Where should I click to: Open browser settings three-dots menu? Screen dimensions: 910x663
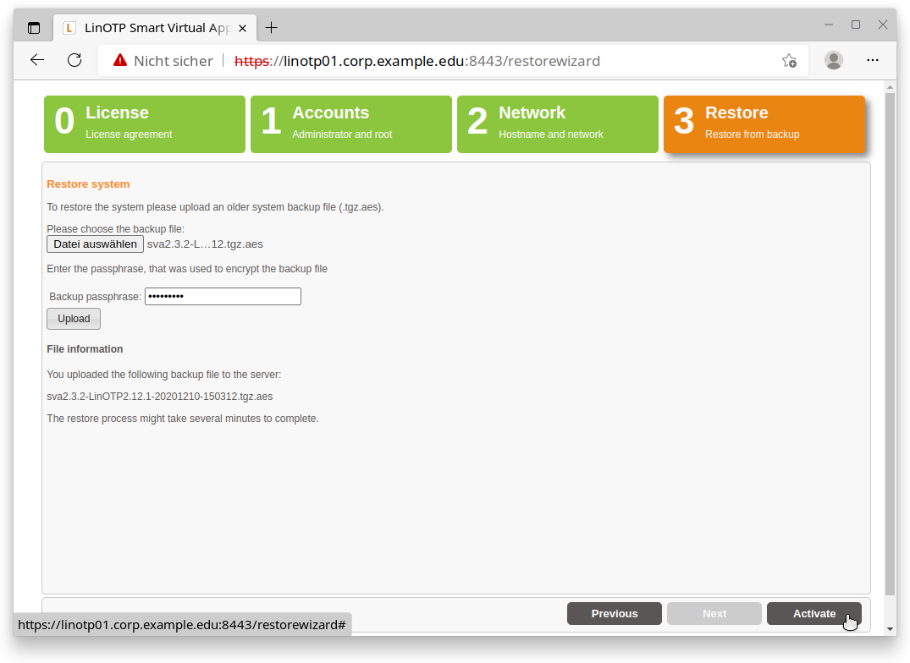pyautogui.click(x=873, y=60)
